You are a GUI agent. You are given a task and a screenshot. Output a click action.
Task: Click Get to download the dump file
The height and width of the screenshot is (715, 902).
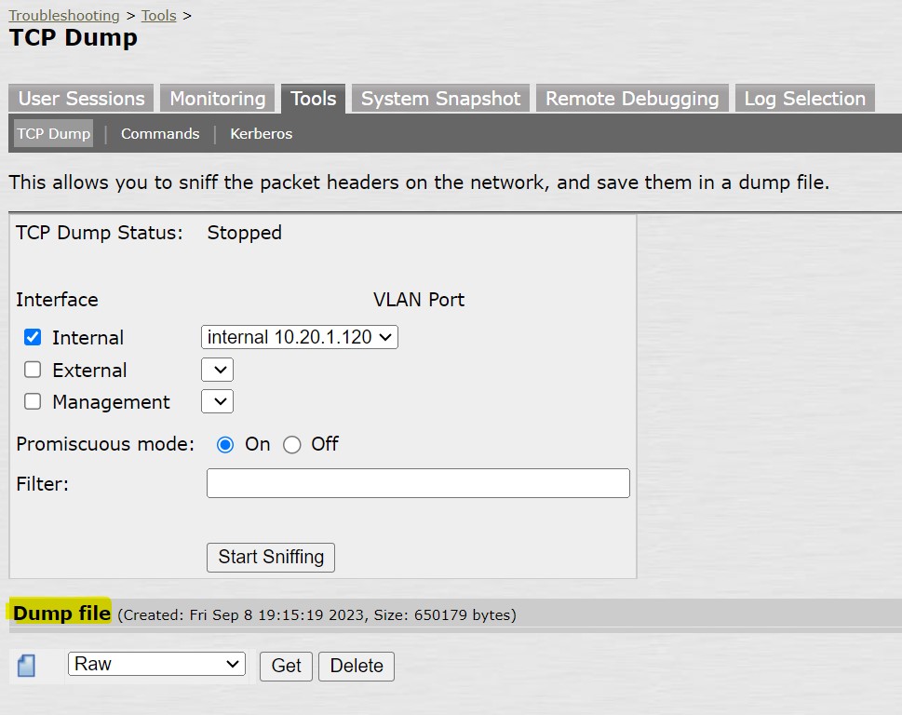[285, 665]
